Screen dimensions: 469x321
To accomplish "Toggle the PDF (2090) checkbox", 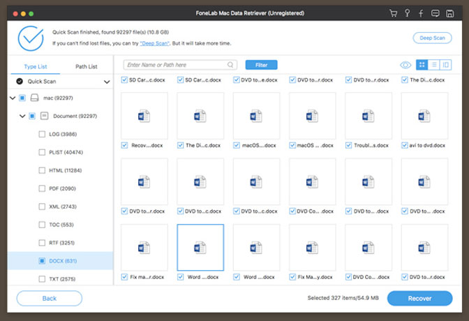I will click(x=42, y=188).
